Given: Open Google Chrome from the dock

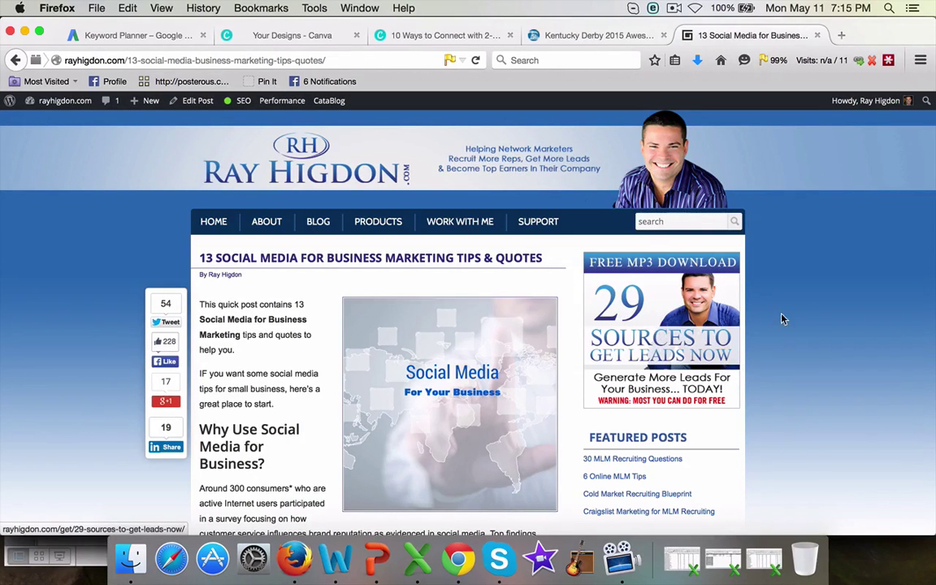Looking at the screenshot, I should pos(458,559).
